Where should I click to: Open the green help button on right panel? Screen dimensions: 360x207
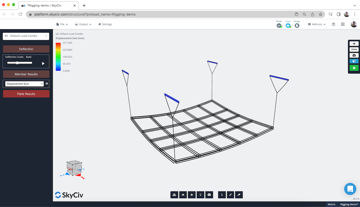(354, 68)
